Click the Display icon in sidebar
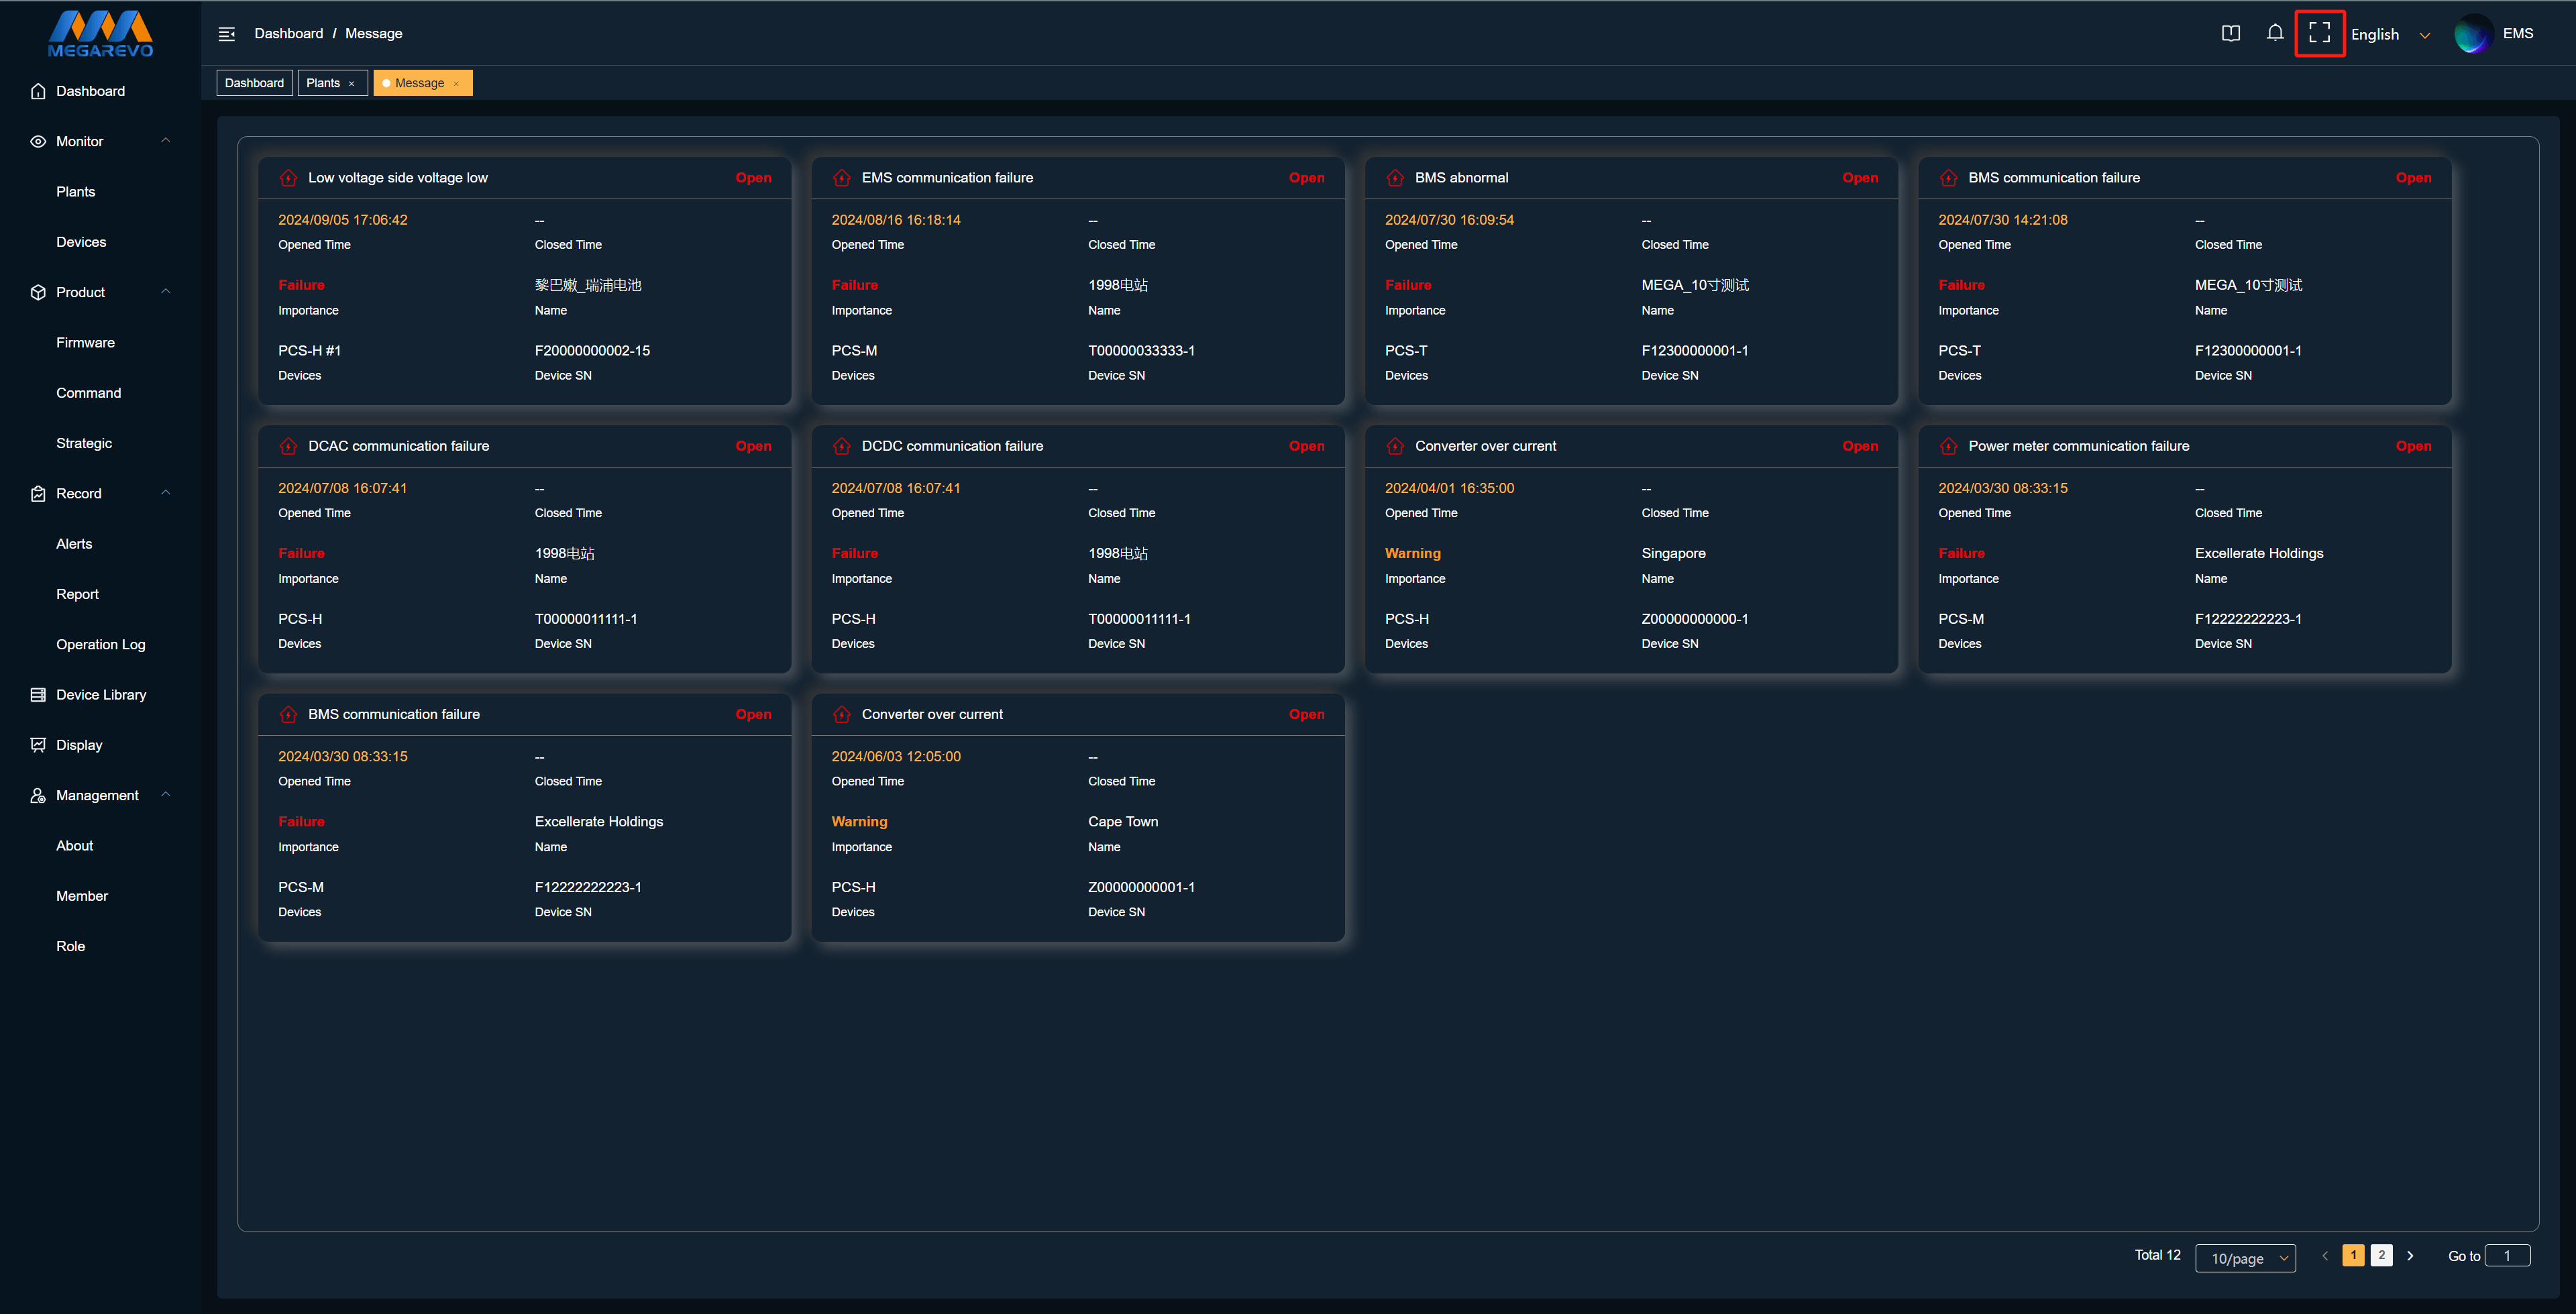The height and width of the screenshot is (1314, 2576). 38,745
